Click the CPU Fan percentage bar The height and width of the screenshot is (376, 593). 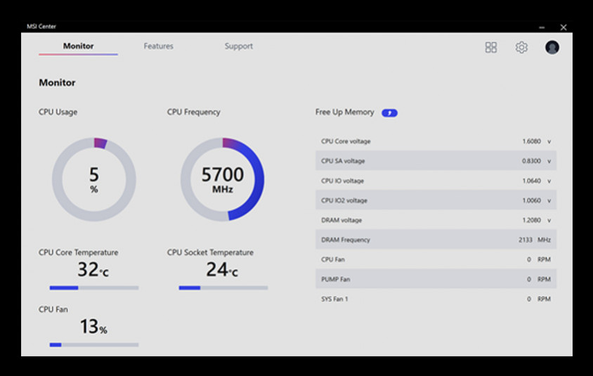[94, 344]
